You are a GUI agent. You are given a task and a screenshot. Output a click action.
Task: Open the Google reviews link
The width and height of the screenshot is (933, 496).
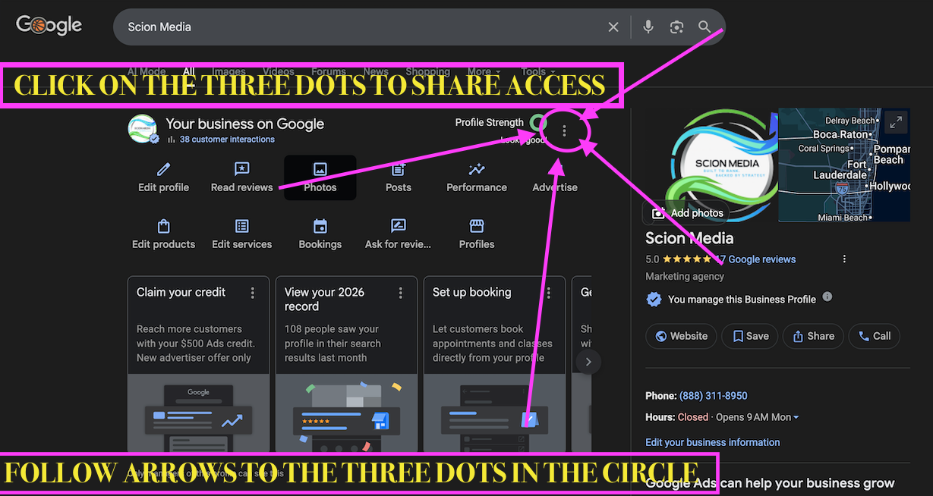[755, 259]
